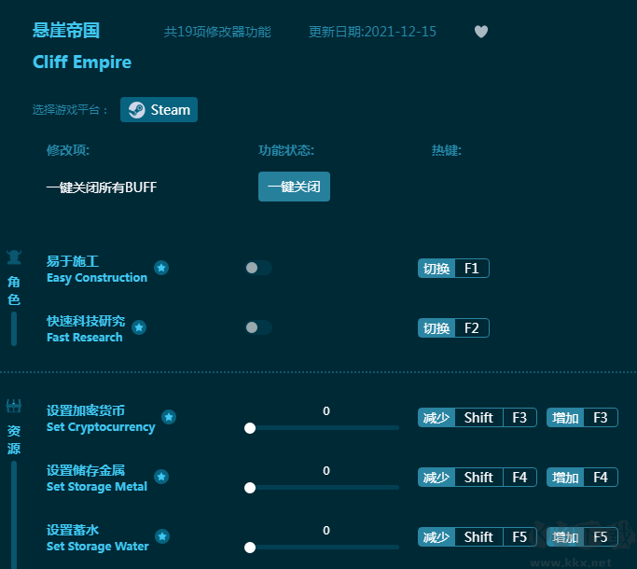
Task: Click the 选择游戏平台 label
Action: pos(70,110)
